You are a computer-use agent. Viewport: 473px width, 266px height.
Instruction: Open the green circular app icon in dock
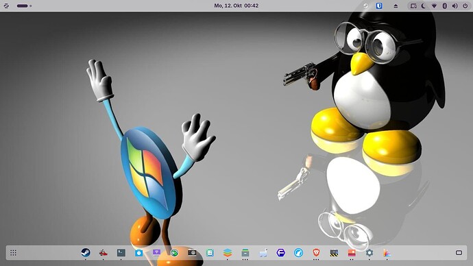pos(174,252)
